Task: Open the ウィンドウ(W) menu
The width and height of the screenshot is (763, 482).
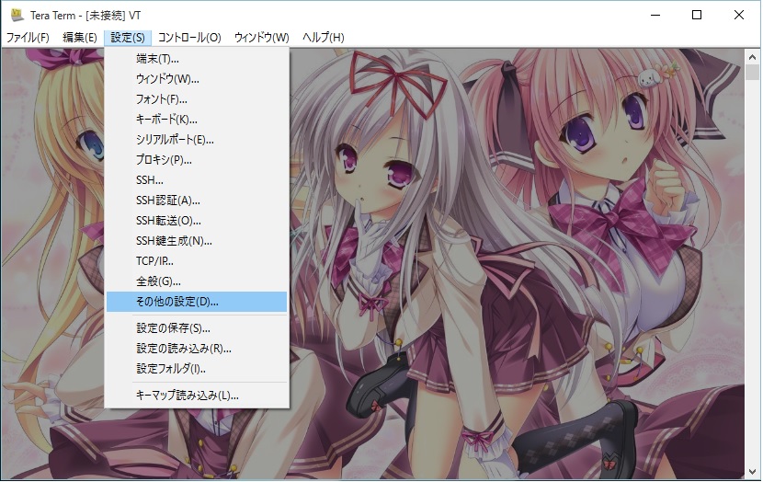Action: (x=261, y=38)
